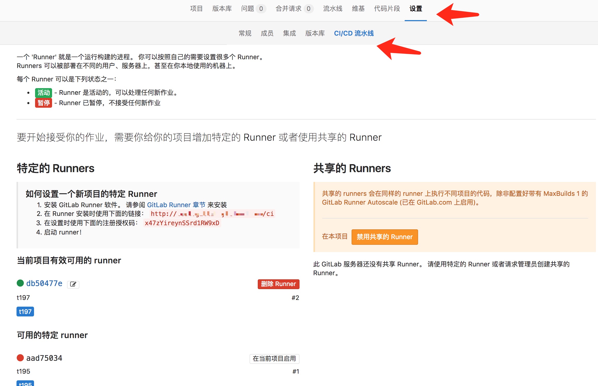Open the 设置 tab in top navigation
This screenshot has height=386, width=598.
(416, 9)
